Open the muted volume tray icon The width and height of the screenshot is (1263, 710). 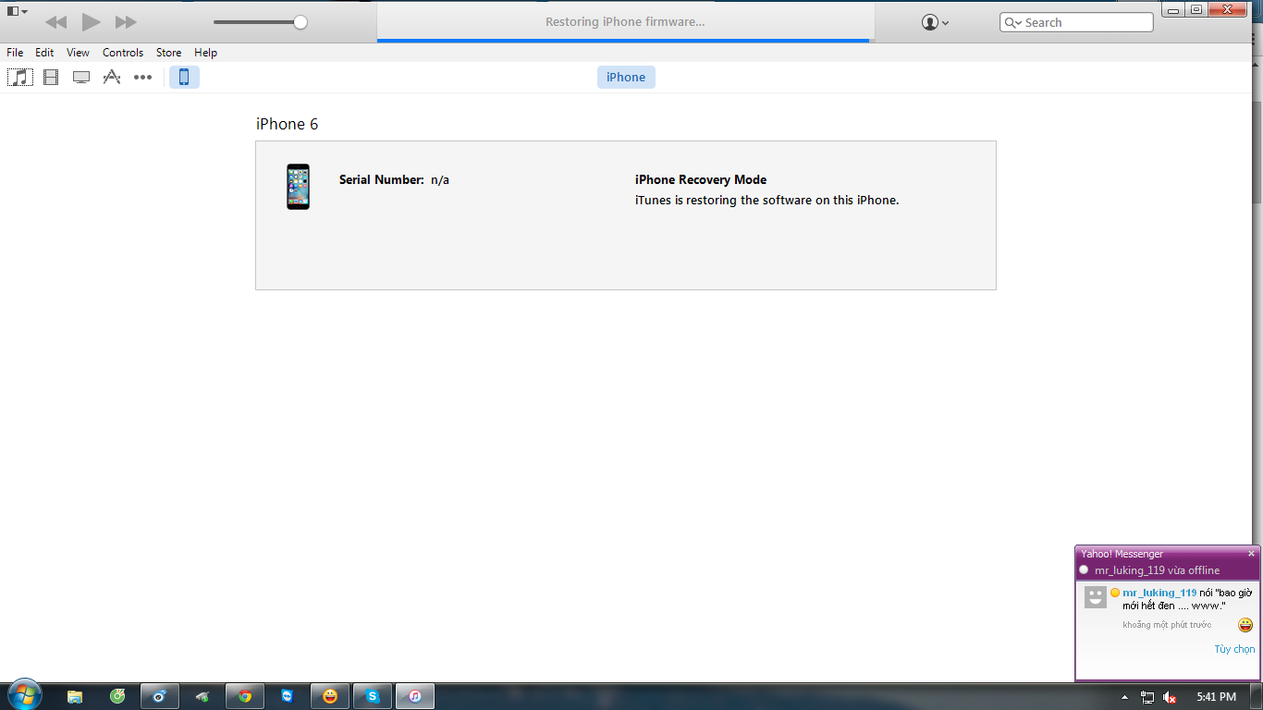[1170, 697]
